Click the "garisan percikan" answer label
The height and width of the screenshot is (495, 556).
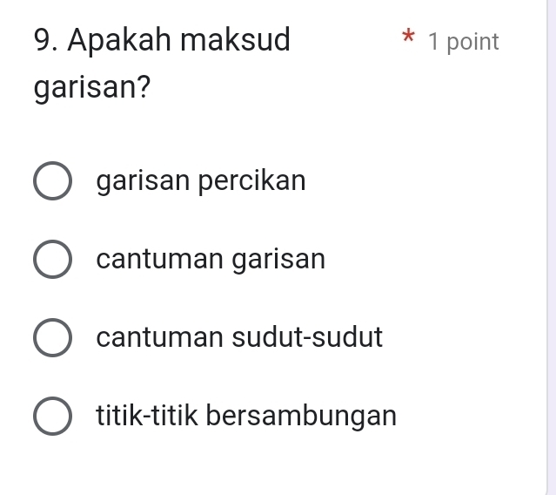201,182
